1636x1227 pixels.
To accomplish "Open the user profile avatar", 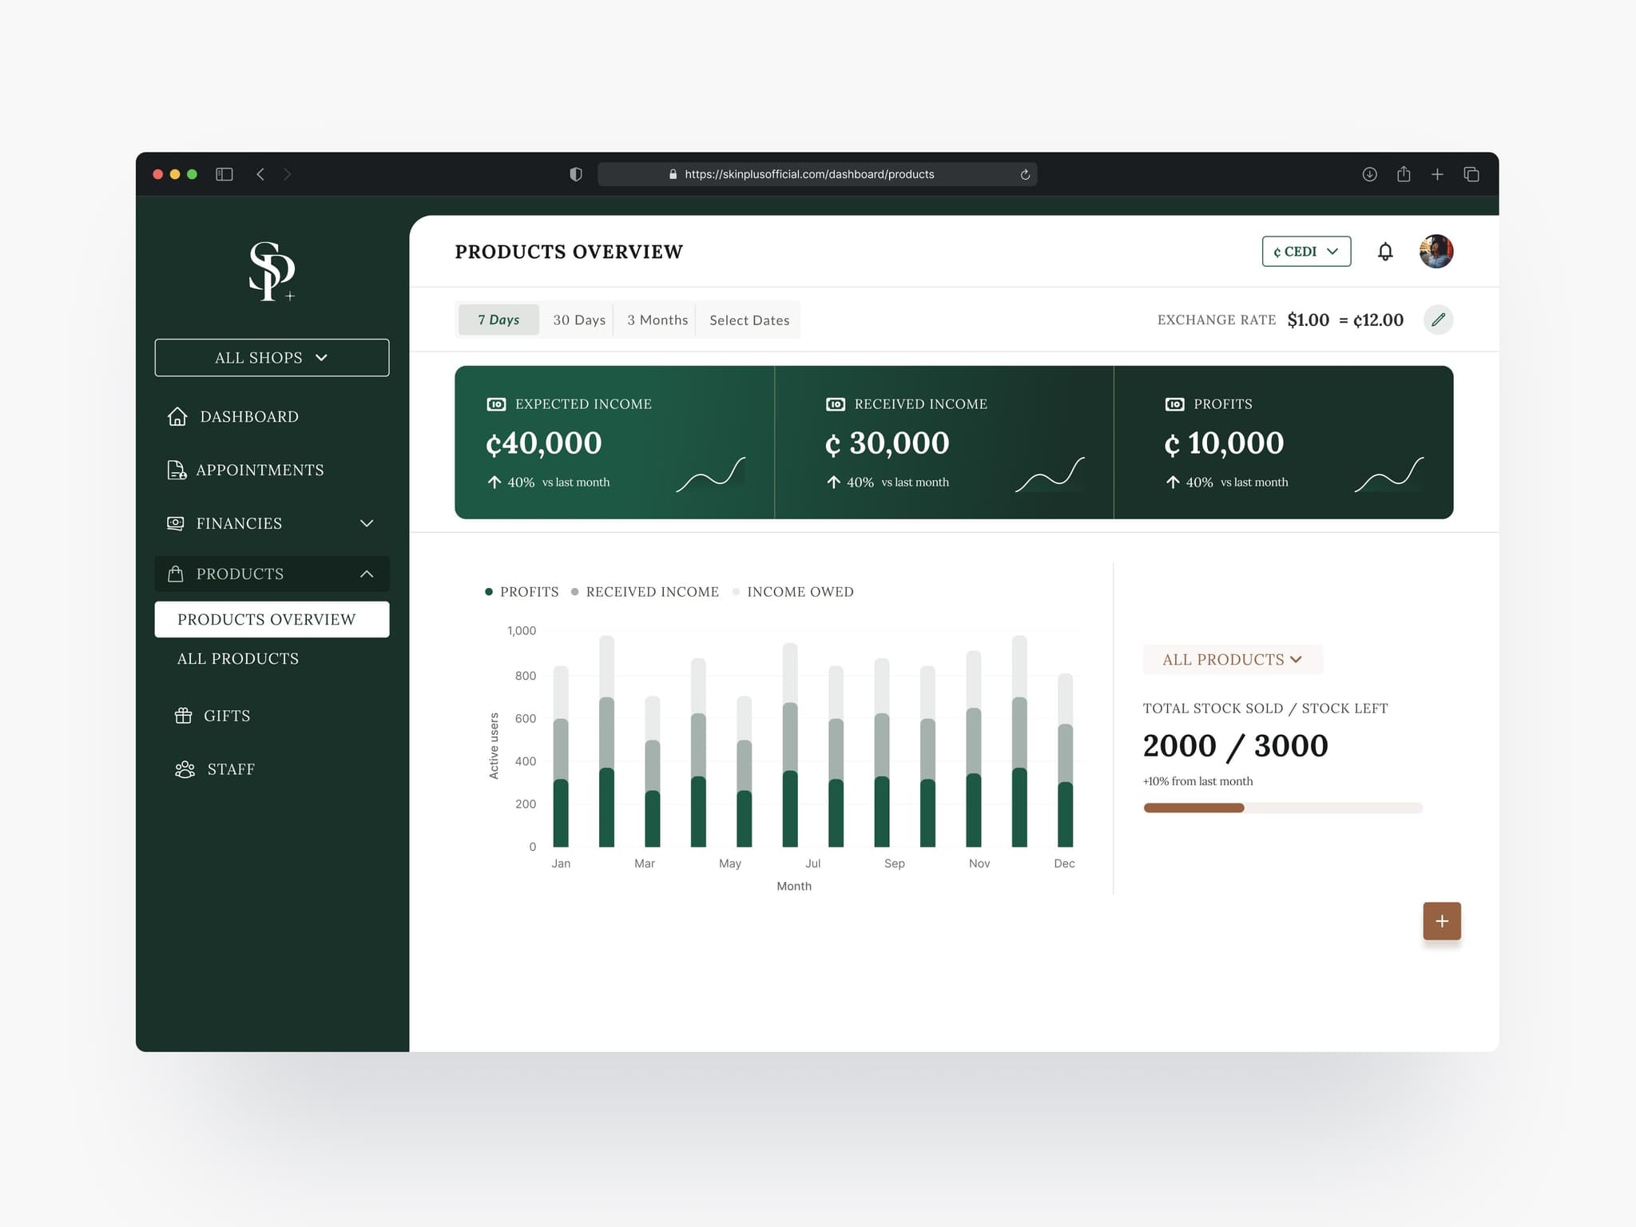I will 1435,252.
